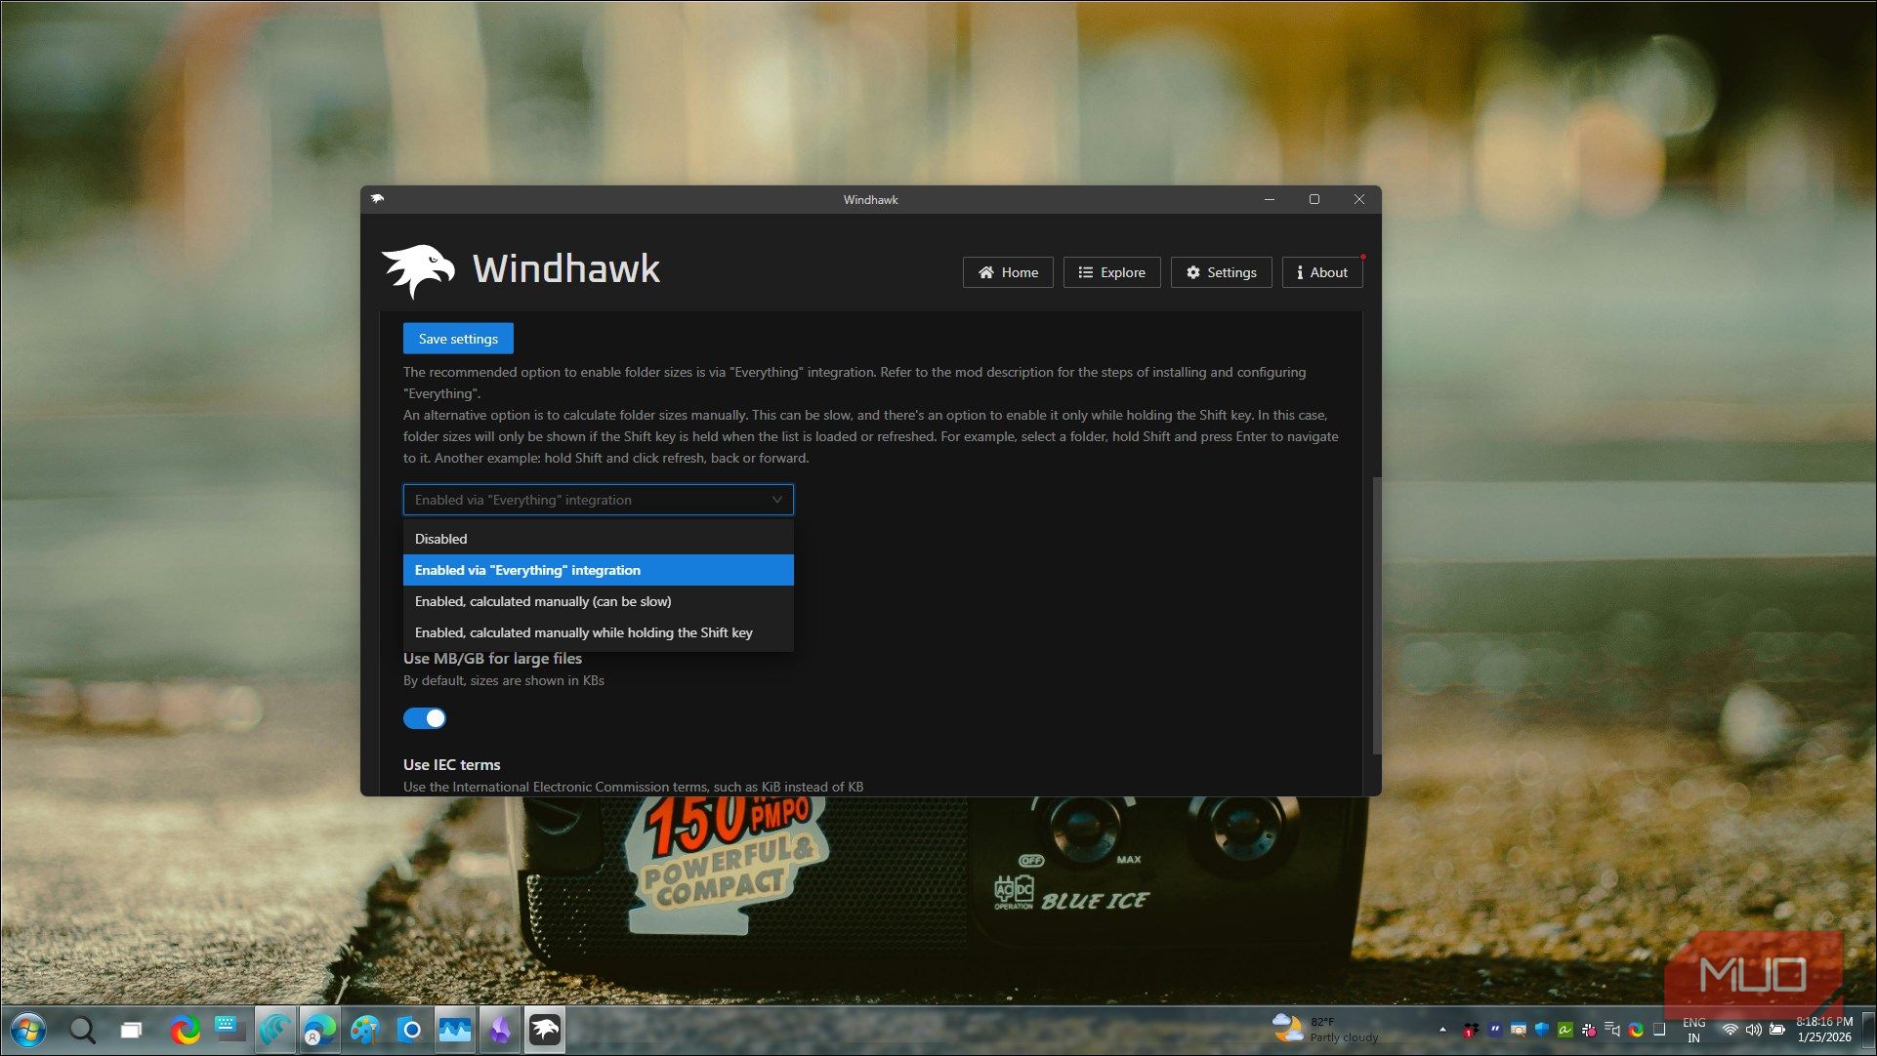Select Enabled, calculated manually (can be slow)
This screenshot has width=1877, height=1056.
pos(598,601)
